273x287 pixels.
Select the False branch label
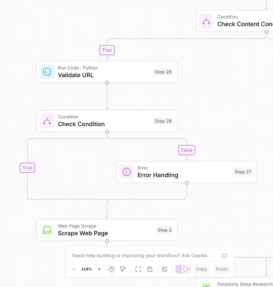[x=186, y=150]
